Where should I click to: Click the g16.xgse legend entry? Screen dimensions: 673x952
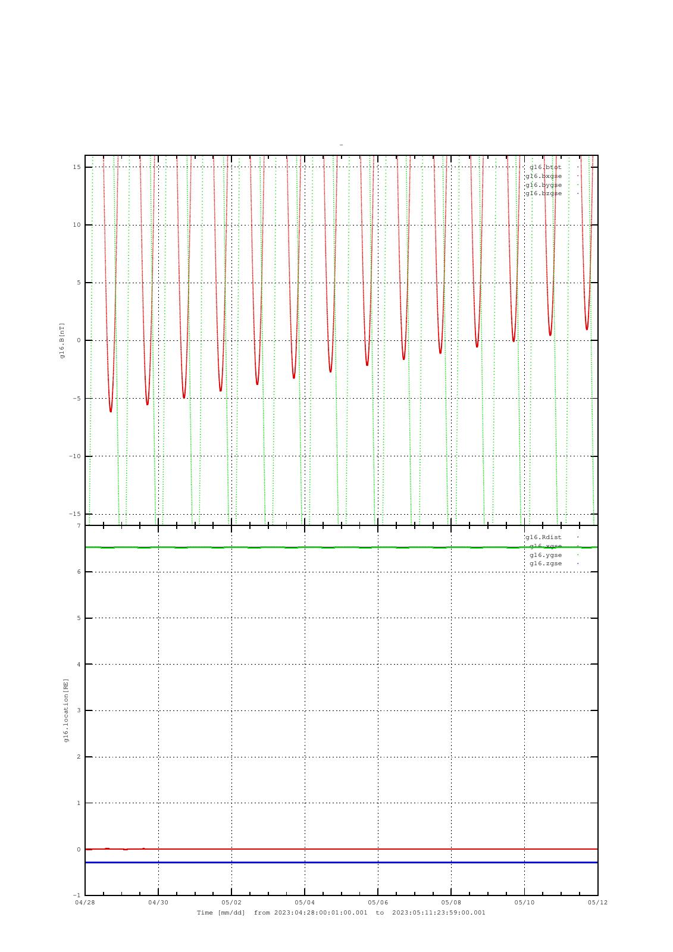click(x=546, y=546)
